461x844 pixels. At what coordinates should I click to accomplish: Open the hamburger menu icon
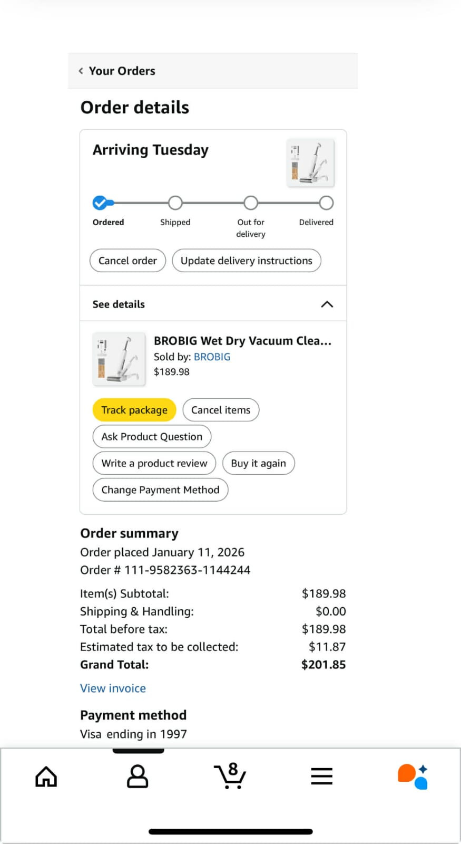coord(321,776)
